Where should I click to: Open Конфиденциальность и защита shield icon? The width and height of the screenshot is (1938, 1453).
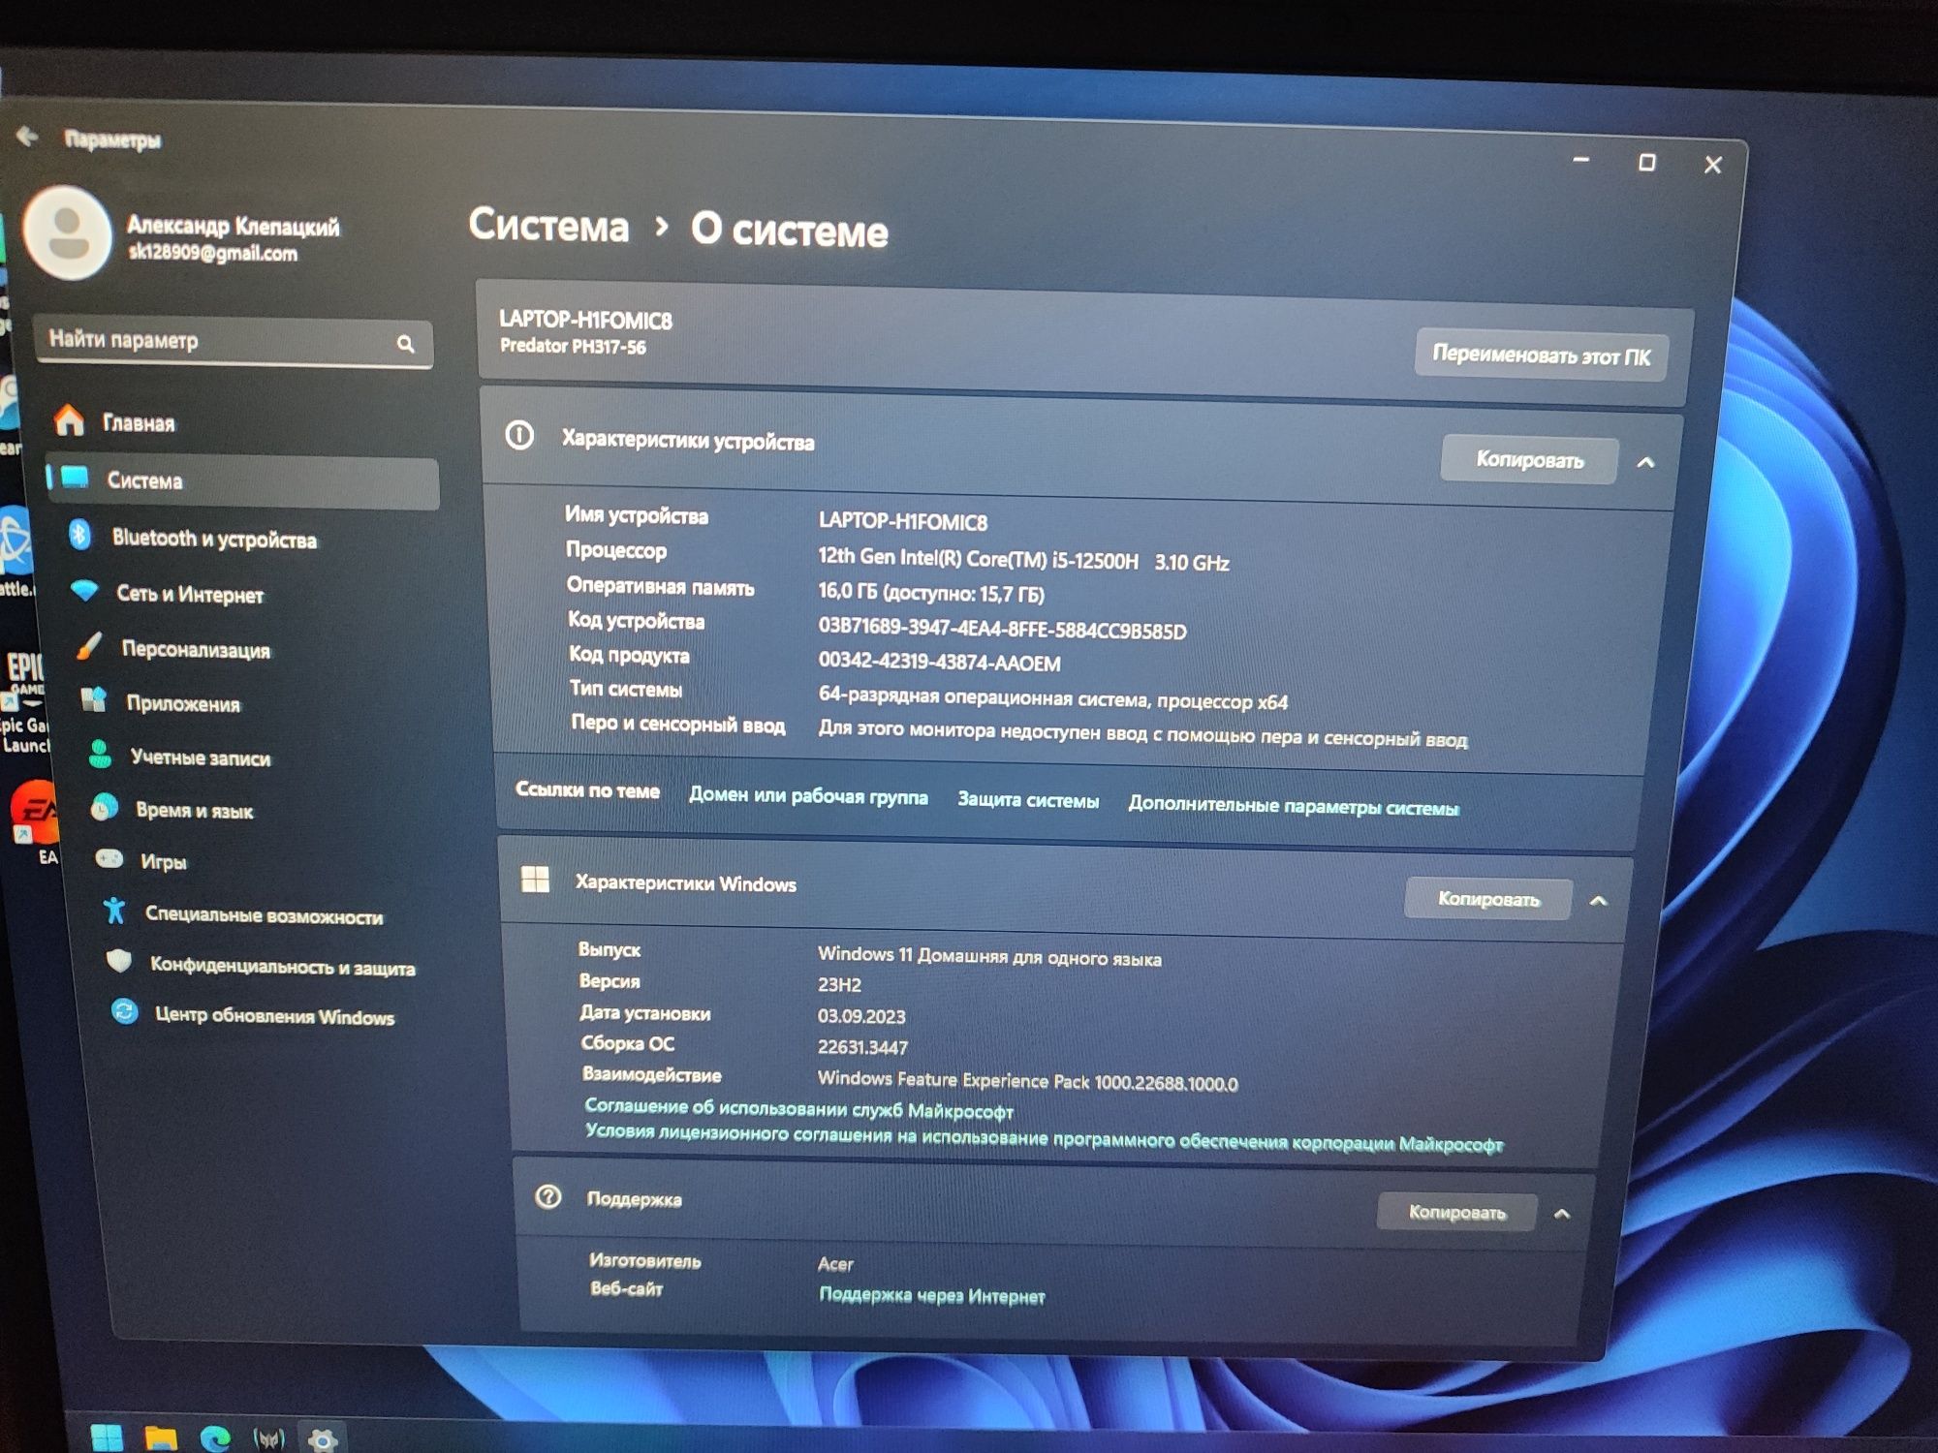click(119, 961)
